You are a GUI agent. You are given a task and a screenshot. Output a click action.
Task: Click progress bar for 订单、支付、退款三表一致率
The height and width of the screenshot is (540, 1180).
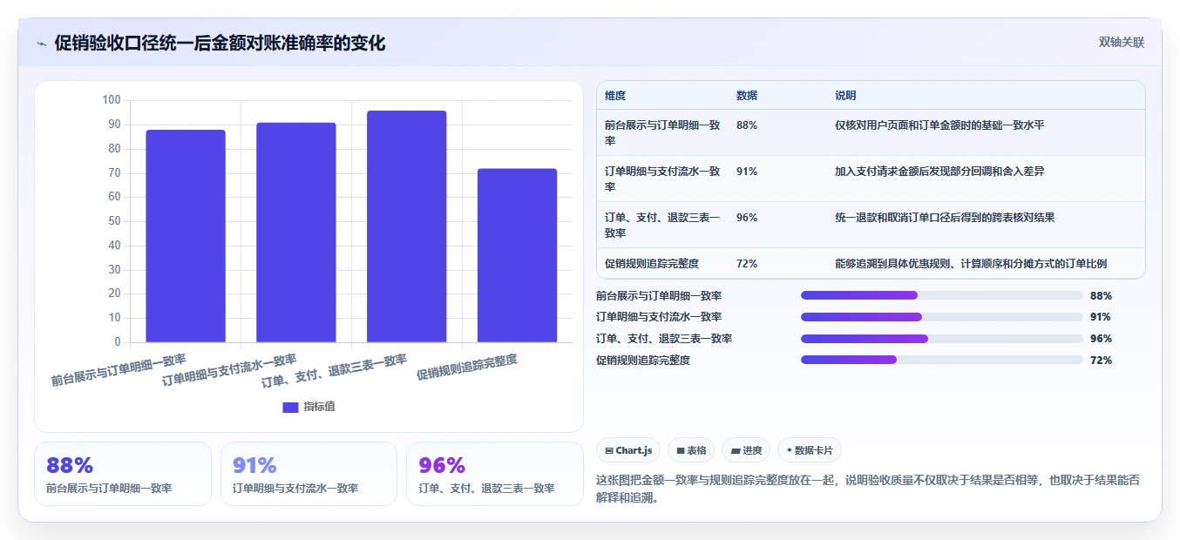pos(941,339)
